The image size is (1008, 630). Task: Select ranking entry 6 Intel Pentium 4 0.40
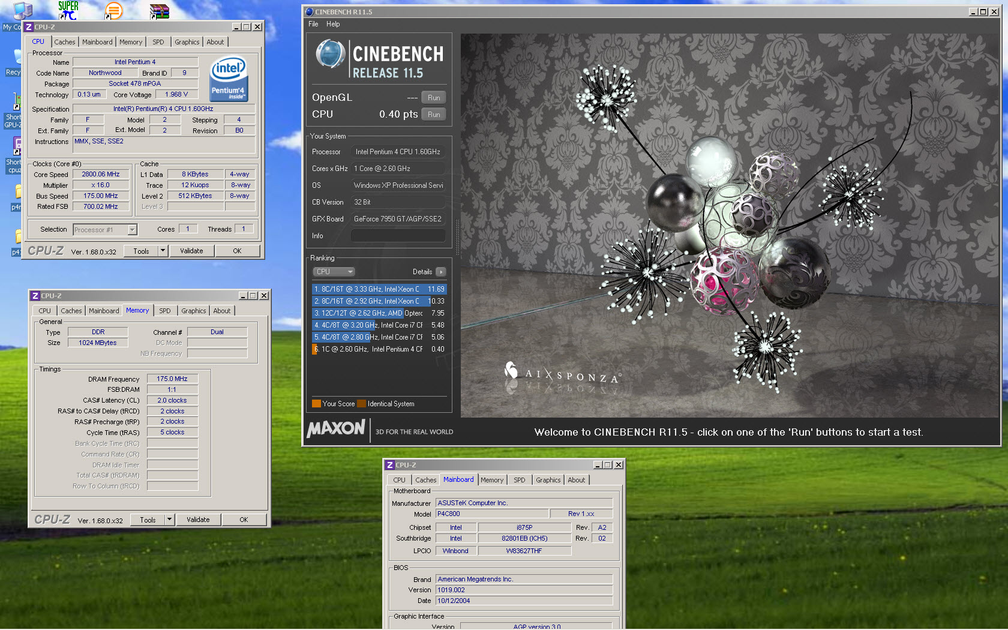[379, 349]
